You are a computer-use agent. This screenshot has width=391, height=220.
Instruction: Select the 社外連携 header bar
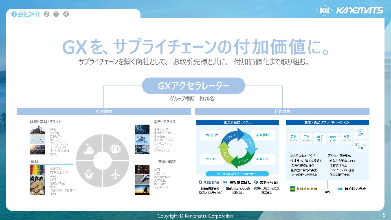pyautogui.click(x=282, y=111)
